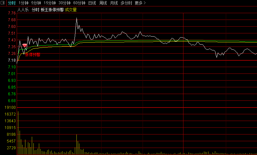Select the 月线 monthly chart

pos(114,3)
